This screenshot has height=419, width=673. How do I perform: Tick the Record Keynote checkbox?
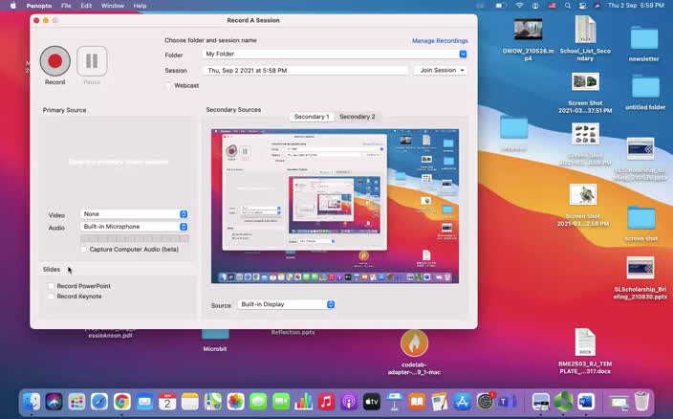[x=52, y=297]
